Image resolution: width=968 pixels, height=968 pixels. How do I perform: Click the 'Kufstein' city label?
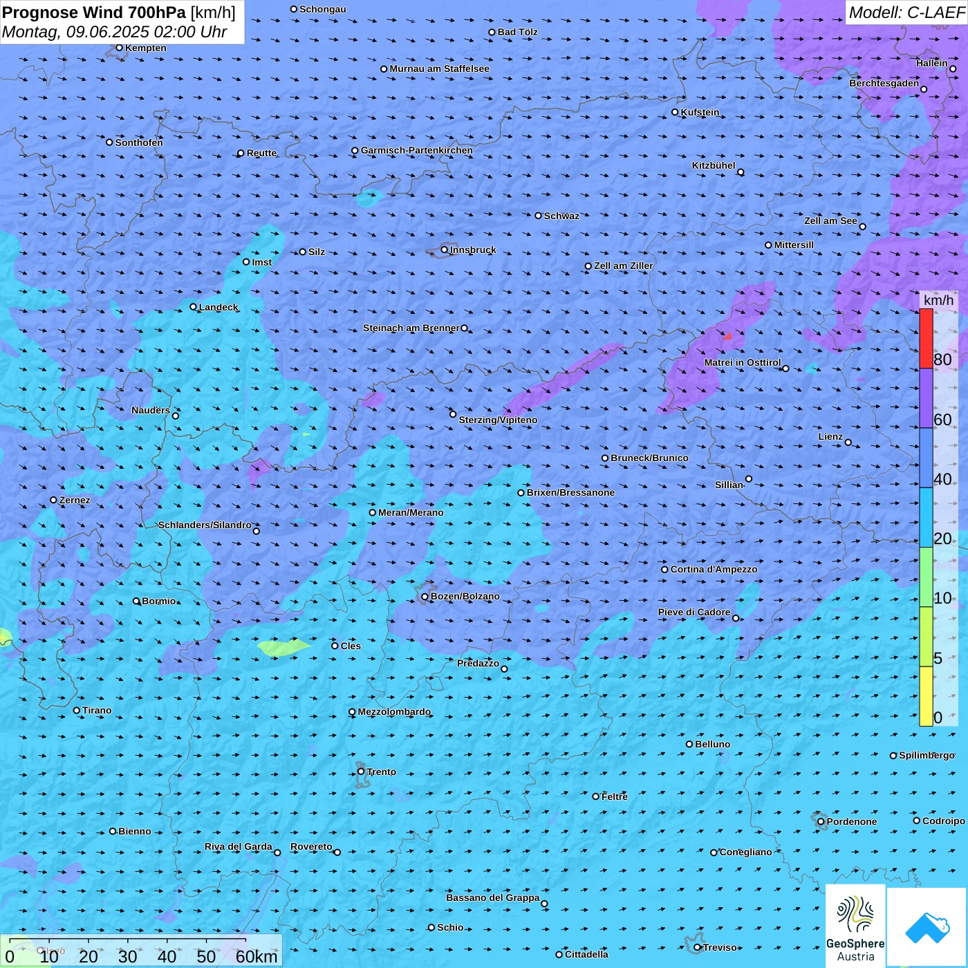(700, 112)
